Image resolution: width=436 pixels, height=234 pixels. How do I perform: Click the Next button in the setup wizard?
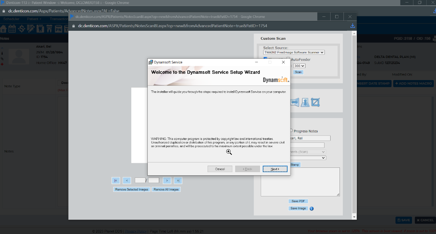tap(275, 169)
